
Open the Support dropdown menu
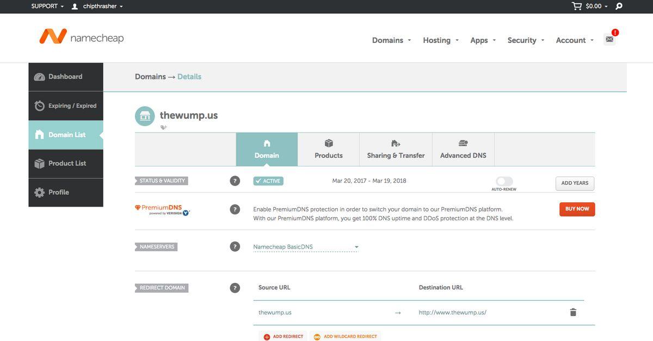coord(47,7)
